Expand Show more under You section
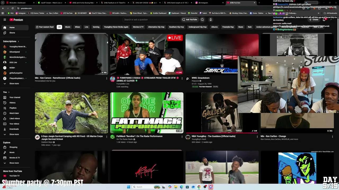 point(15,134)
